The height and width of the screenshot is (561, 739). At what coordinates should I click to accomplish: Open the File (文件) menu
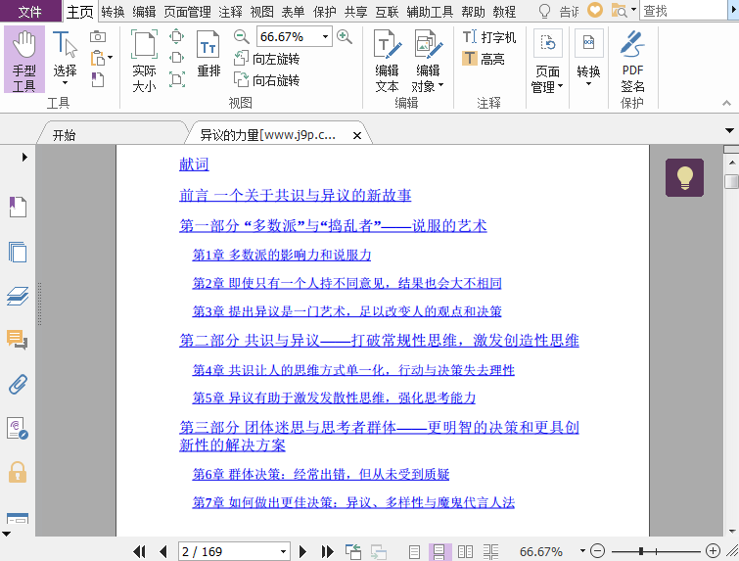[29, 12]
